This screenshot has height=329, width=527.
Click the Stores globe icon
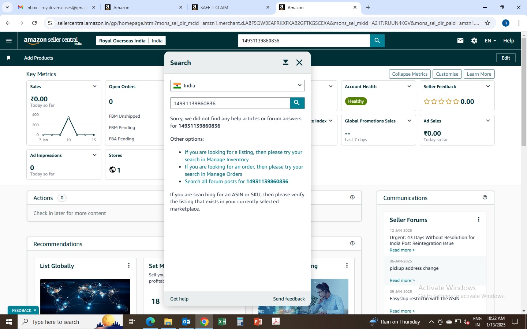pyautogui.click(x=112, y=170)
